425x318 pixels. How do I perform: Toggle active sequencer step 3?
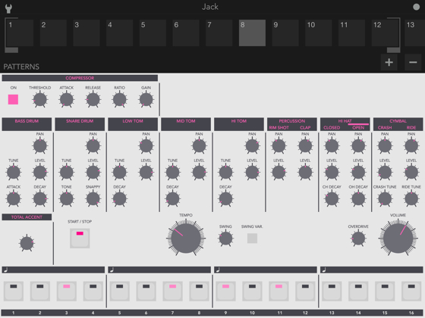67,291
